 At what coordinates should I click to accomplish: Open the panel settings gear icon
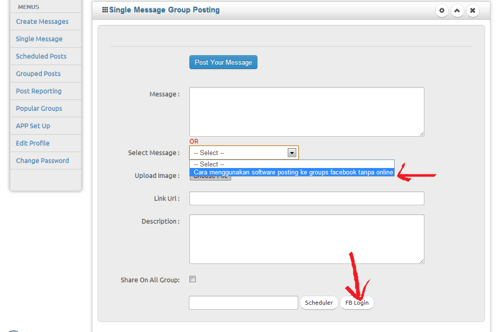click(x=442, y=10)
